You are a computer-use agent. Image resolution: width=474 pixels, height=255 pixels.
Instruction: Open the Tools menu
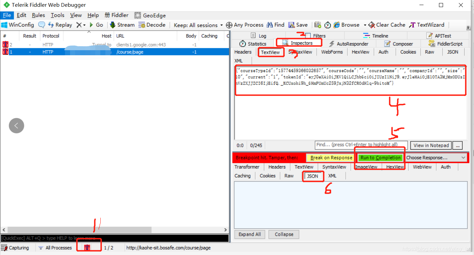(x=58, y=15)
